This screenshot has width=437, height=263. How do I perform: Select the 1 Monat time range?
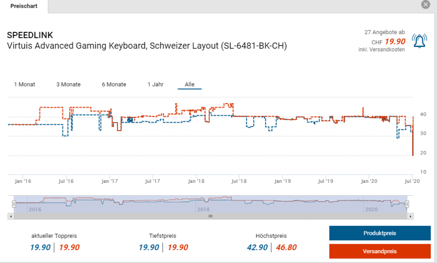[x=24, y=84]
